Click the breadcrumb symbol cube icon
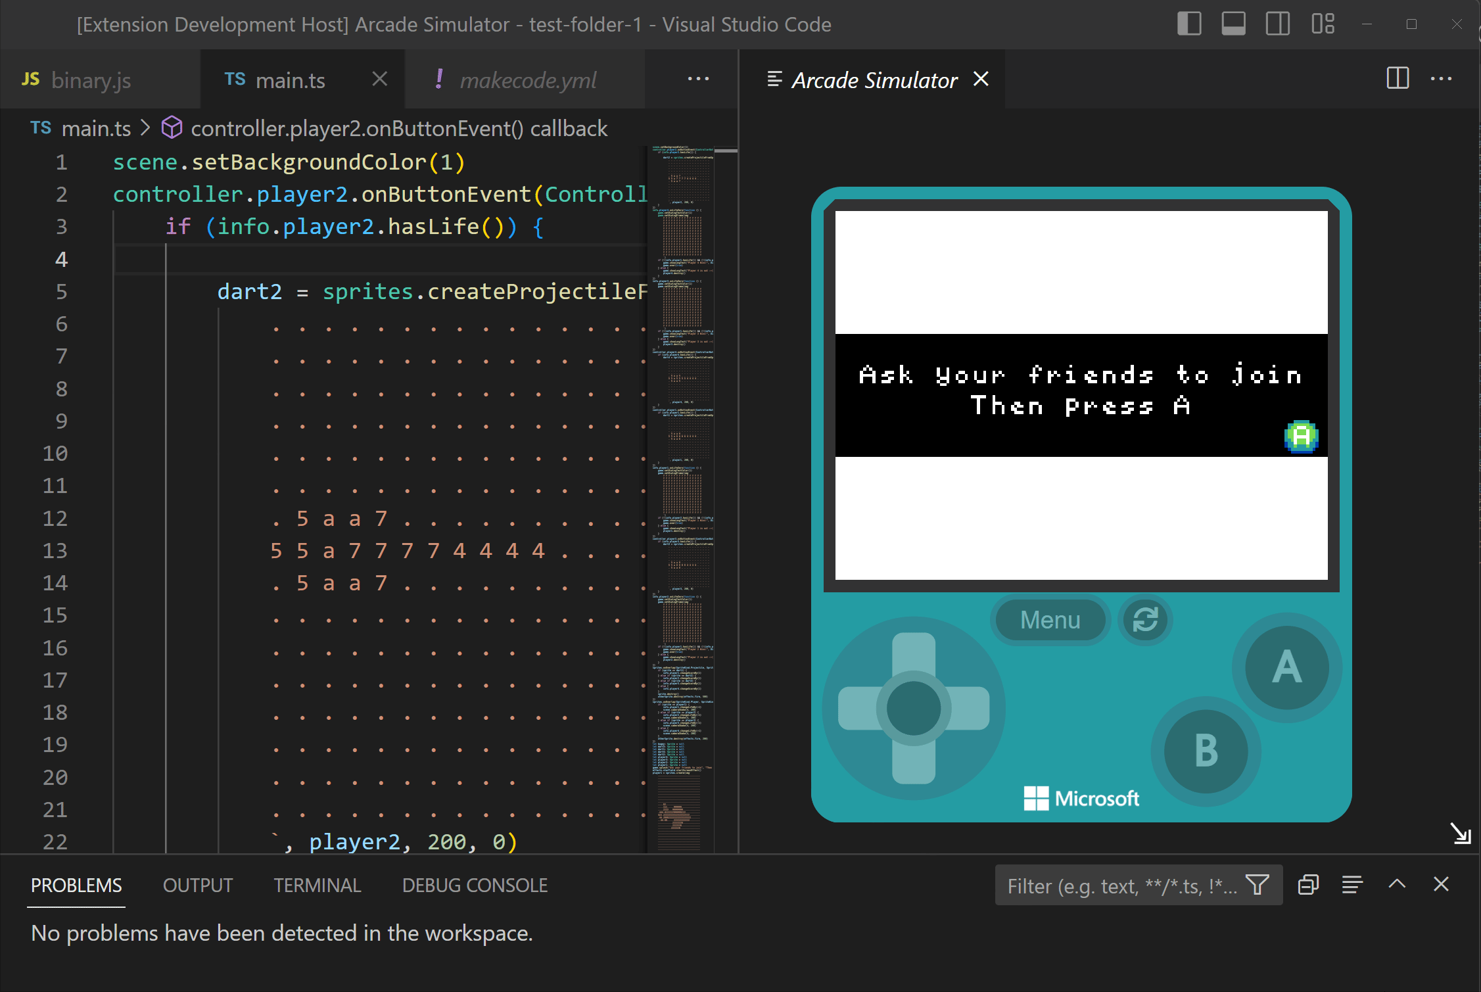 click(x=172, y=128)
